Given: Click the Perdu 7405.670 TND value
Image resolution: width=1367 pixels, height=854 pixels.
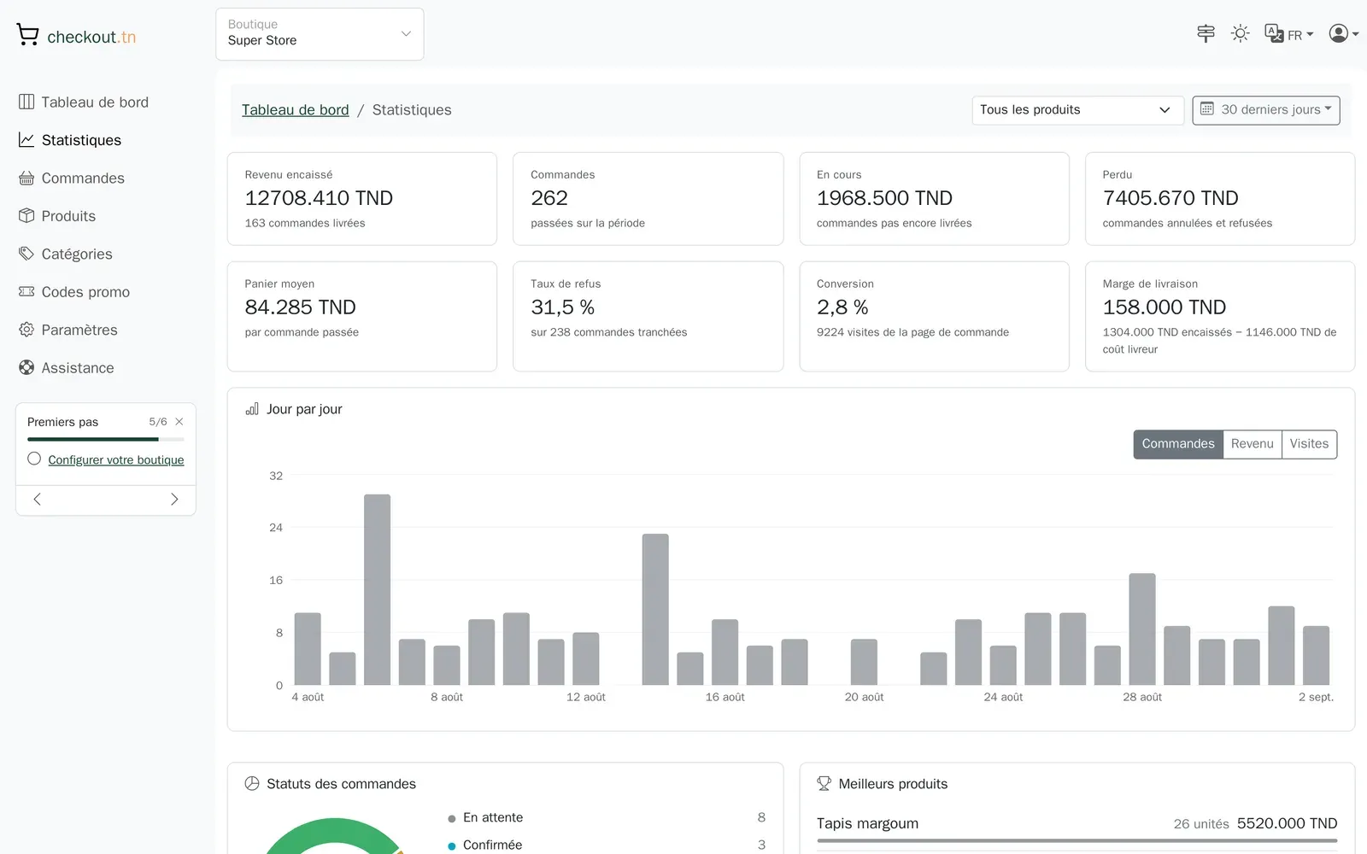Looking at the screenshot, I should tap(1170, 198).
